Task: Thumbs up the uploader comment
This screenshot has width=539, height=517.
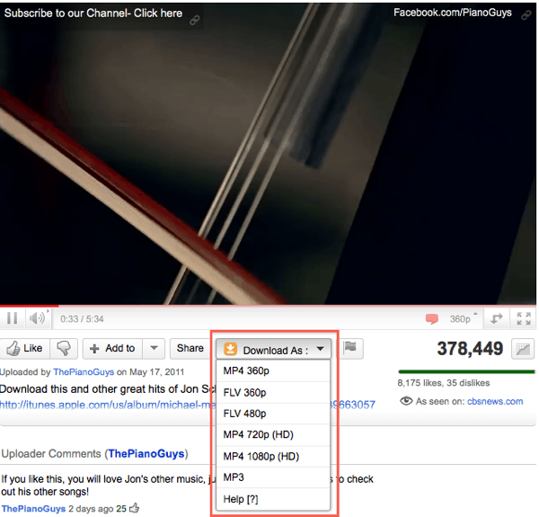Action: (134, 509)
